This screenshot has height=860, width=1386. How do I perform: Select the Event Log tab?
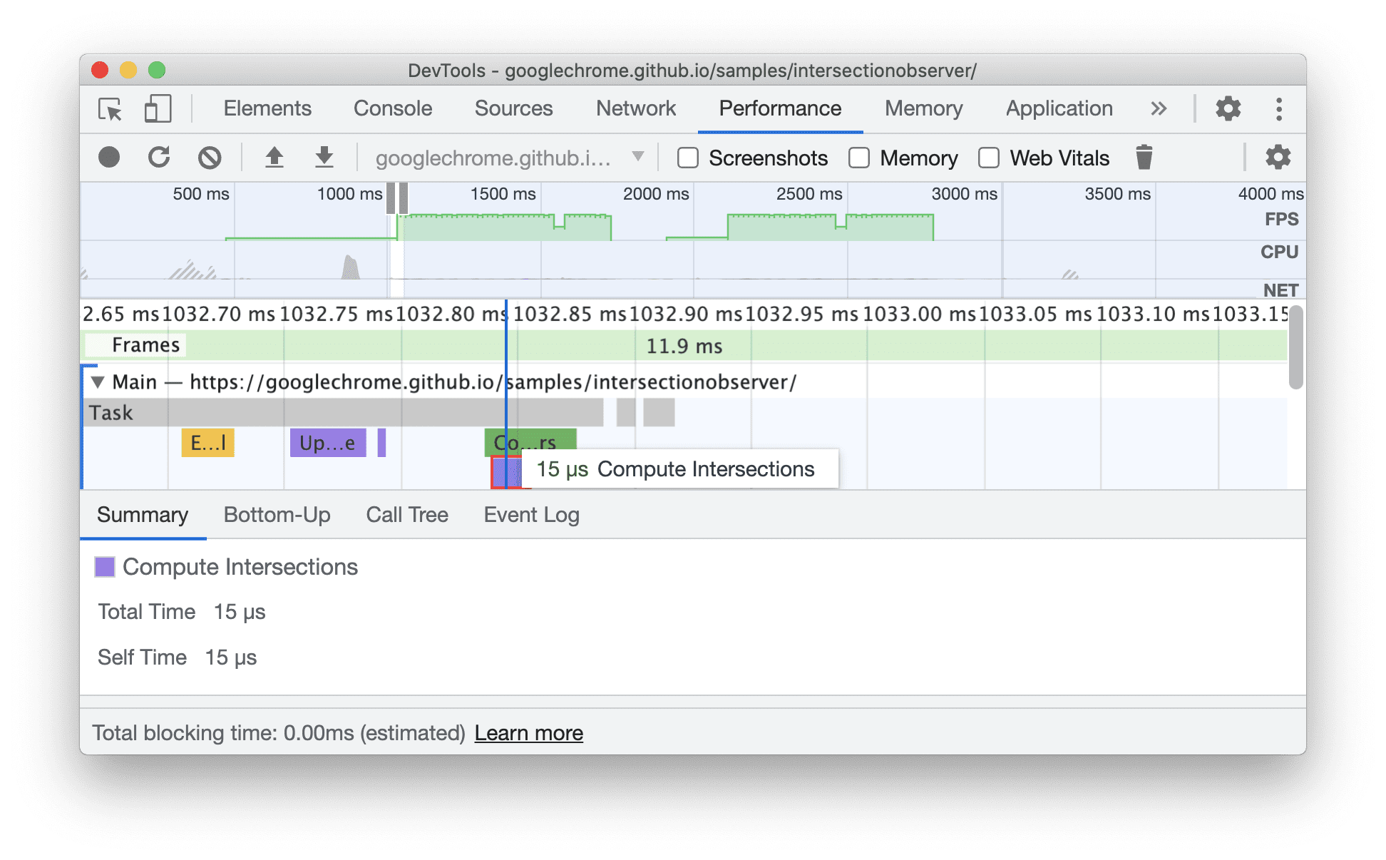530,514
